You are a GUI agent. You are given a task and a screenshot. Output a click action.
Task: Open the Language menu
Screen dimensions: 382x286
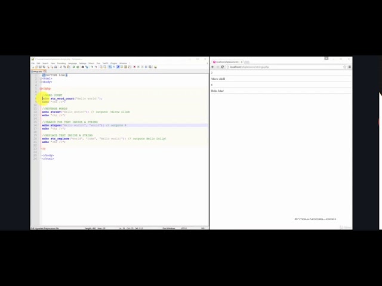pyautogui.click(x=72, y=63)
